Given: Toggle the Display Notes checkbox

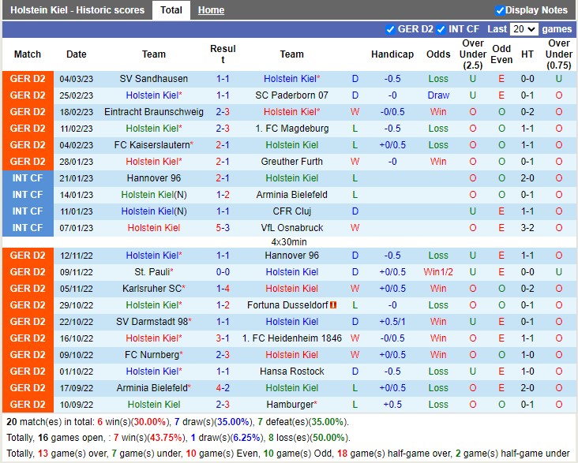Looking at the screenshot, I should [x=500, y=10].
